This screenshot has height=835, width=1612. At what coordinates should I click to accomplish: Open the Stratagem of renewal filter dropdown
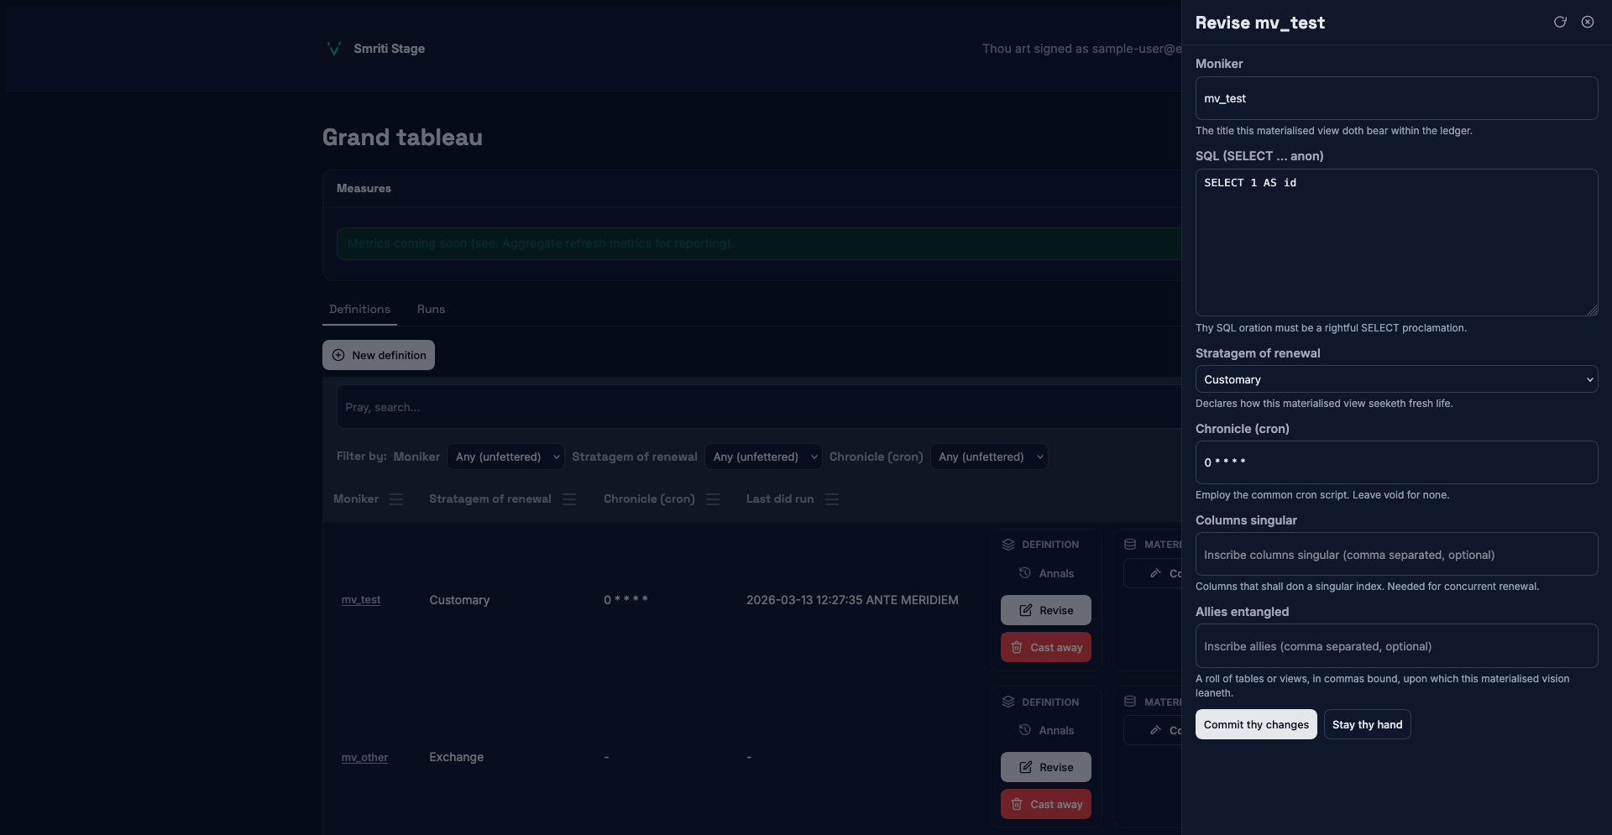764,457
